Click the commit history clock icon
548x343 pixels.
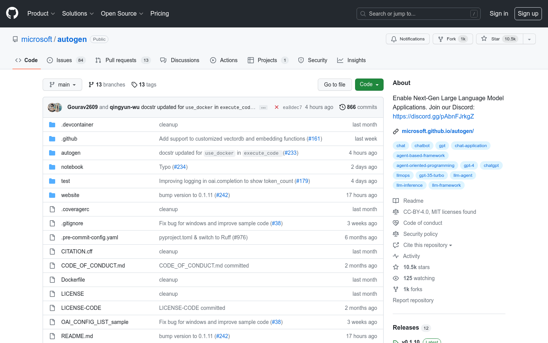pos(342,107)
